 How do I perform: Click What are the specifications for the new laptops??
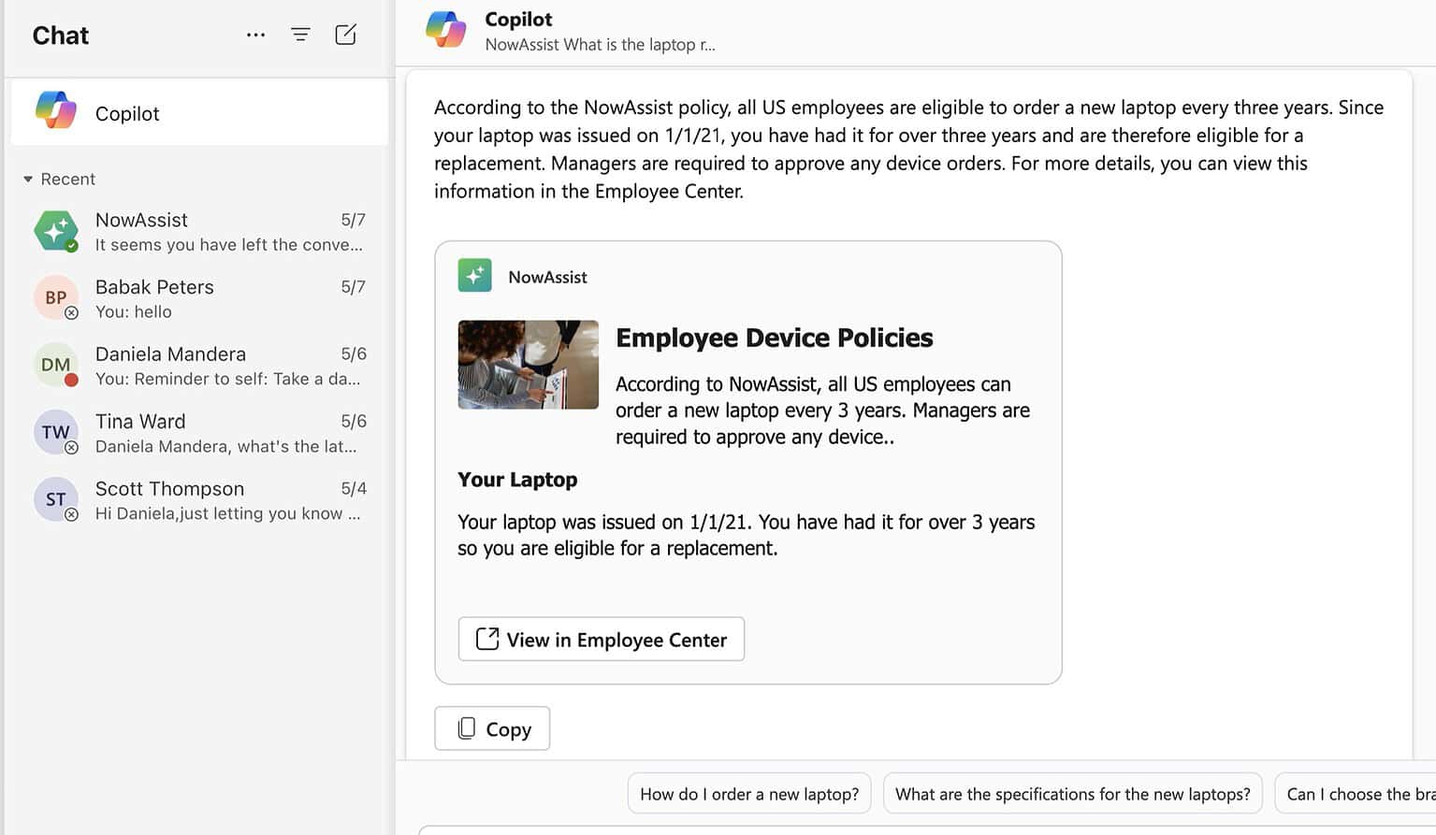tap(1072, 793)
